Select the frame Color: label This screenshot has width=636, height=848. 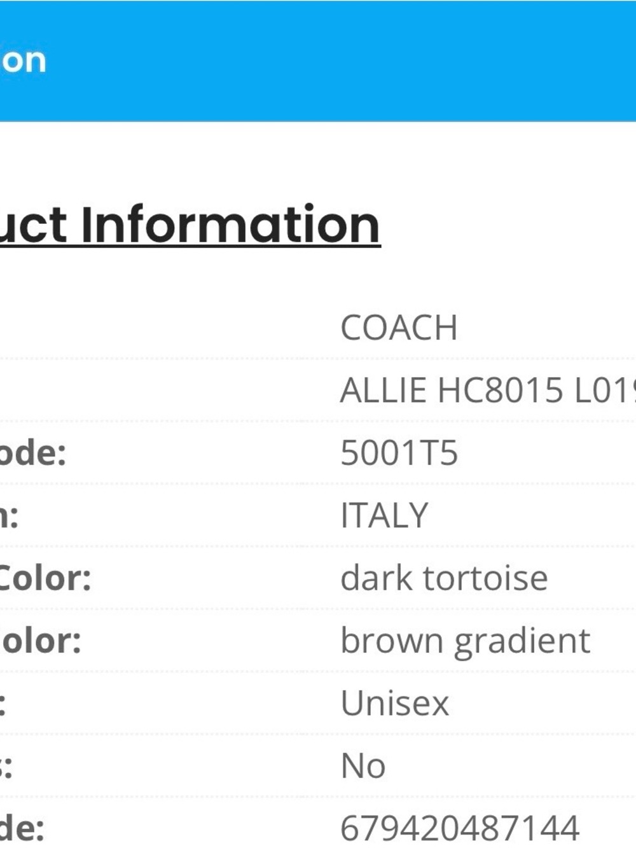[45, 578]
